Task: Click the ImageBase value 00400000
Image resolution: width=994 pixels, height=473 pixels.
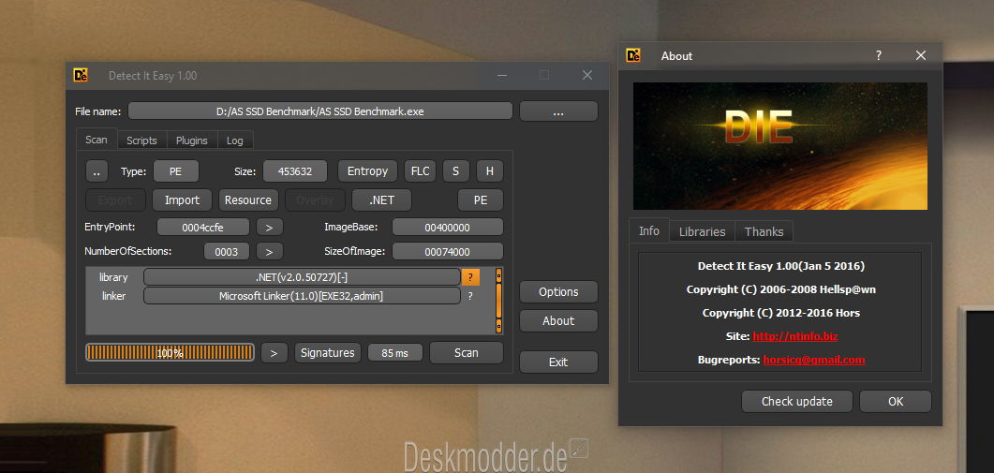Action: [x=448, y=227]
